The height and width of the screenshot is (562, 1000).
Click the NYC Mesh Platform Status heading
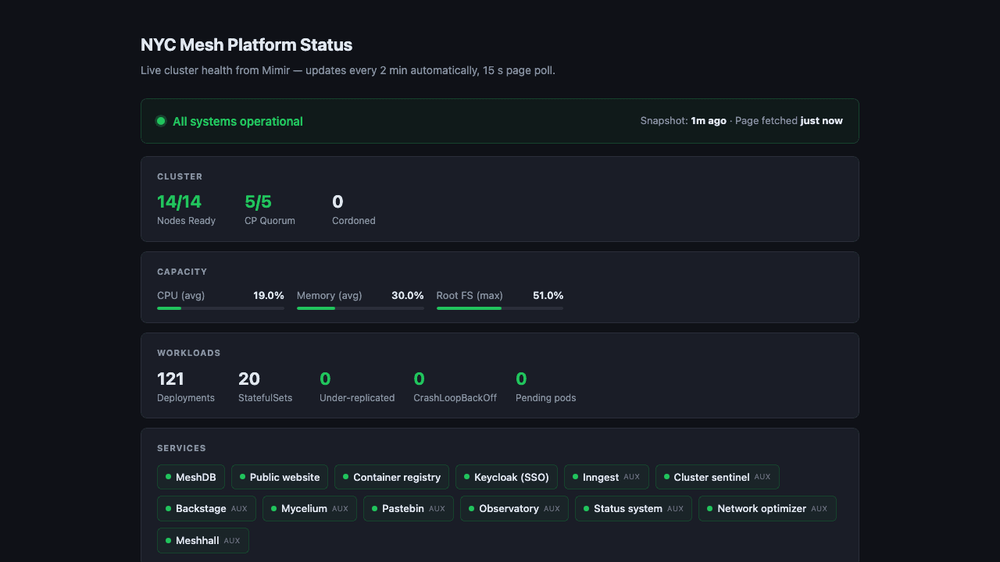coord(246,44)
